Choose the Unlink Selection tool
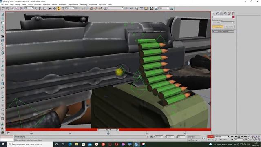 click(17, 8)
